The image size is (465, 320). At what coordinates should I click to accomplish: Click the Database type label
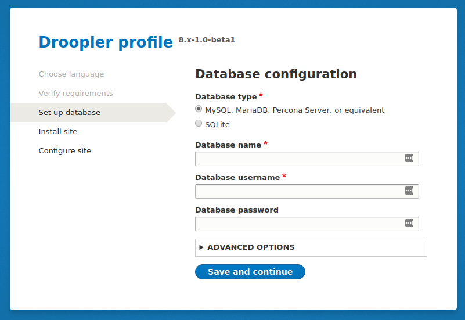click(x=226, y=96)
